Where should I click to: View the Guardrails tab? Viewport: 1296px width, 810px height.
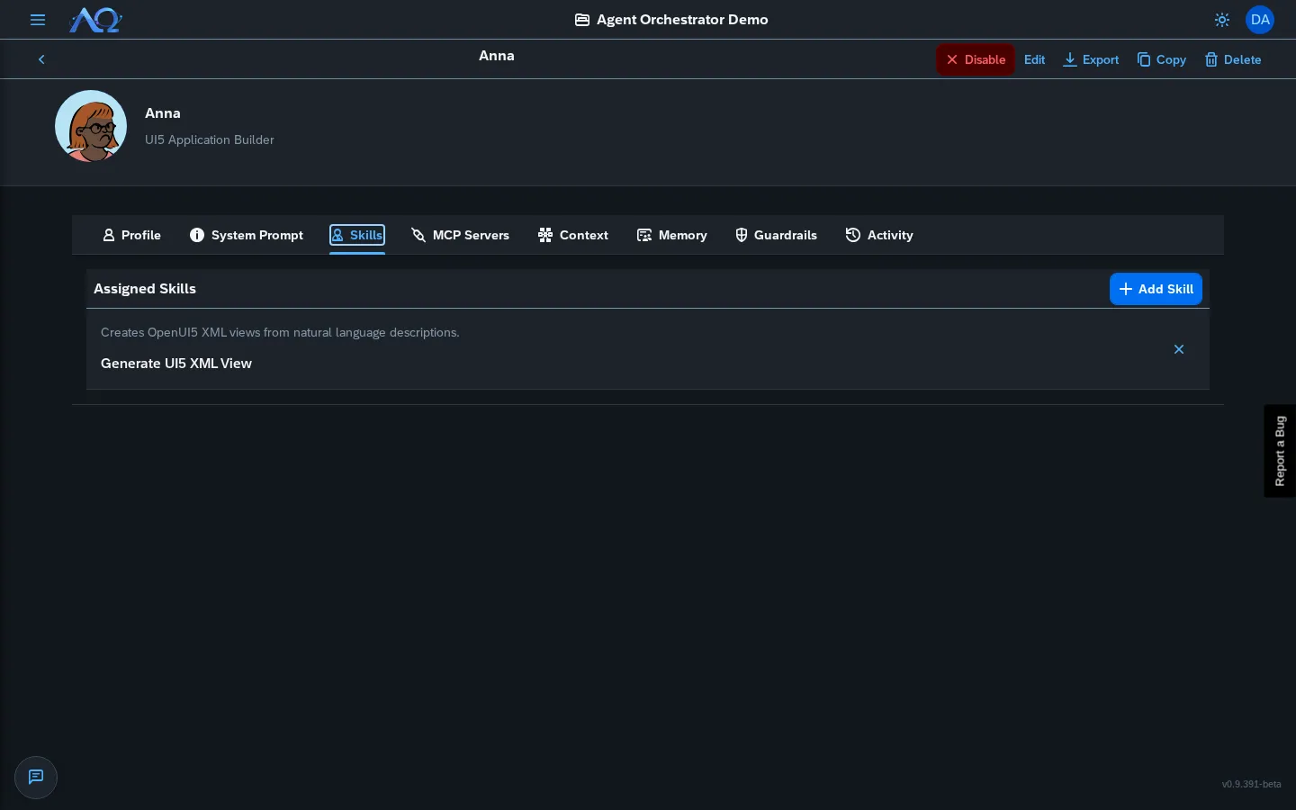click(776, 235)
